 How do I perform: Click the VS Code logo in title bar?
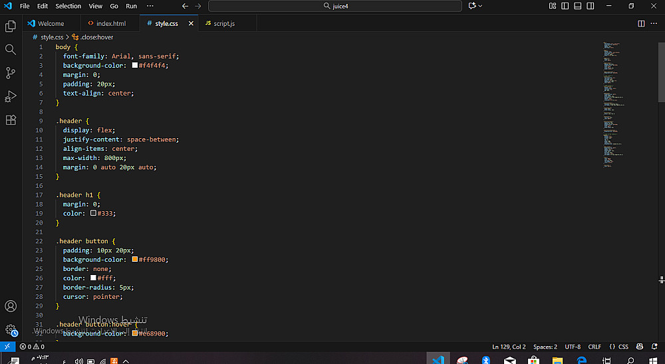(8, 6)
